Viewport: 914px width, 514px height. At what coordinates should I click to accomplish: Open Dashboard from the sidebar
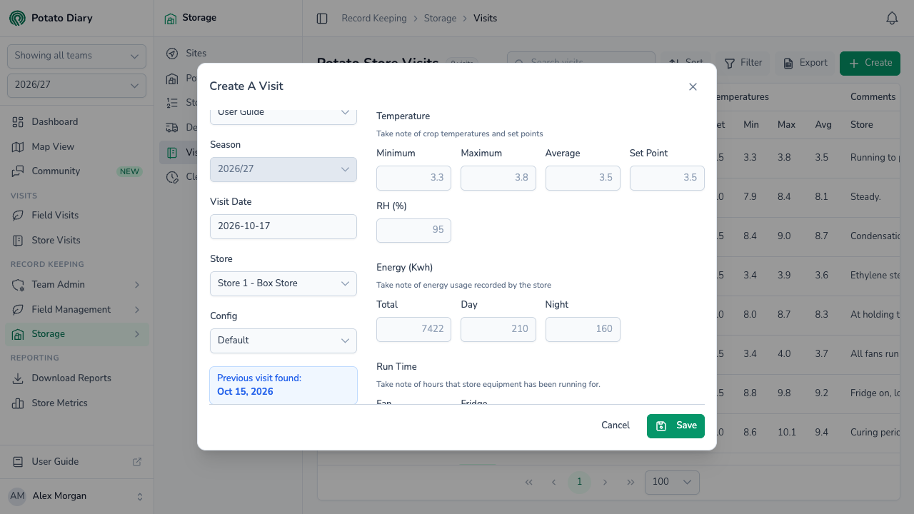coord(77,122)
